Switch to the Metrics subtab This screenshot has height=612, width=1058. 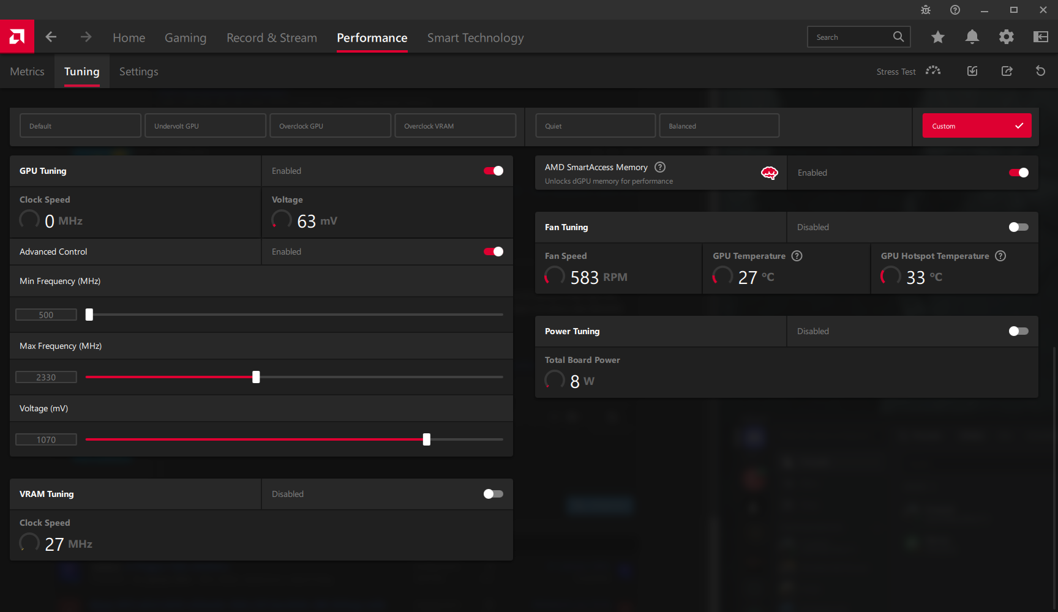(27, 72)
